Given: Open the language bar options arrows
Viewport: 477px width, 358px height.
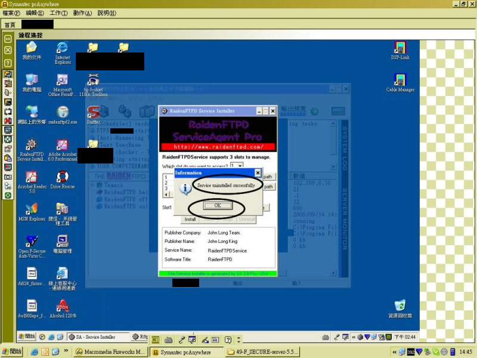Looking at the screenshot, I should (x=238, y=340).
